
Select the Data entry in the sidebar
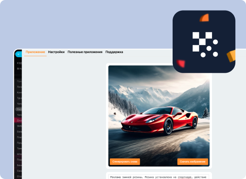tap(19, 132)
